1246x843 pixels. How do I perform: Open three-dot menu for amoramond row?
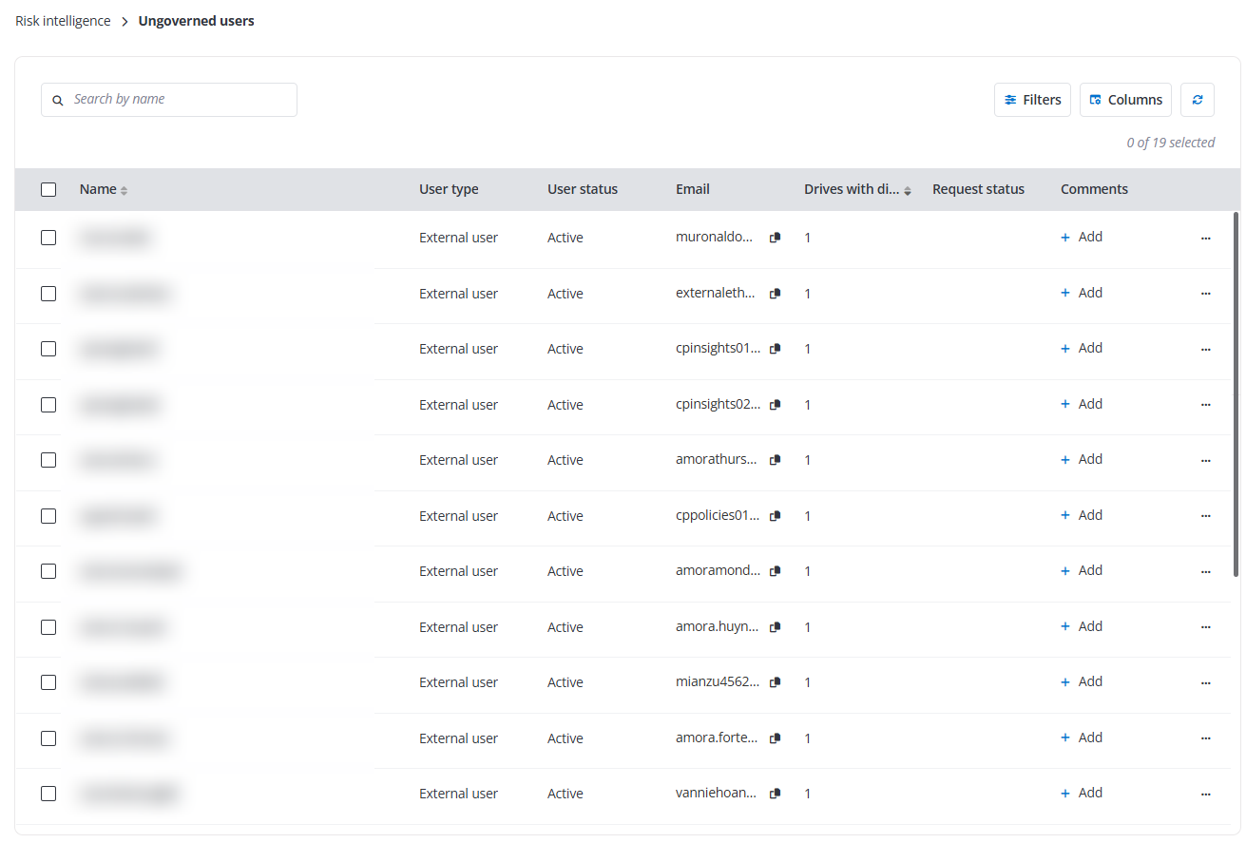(1205, 572)
